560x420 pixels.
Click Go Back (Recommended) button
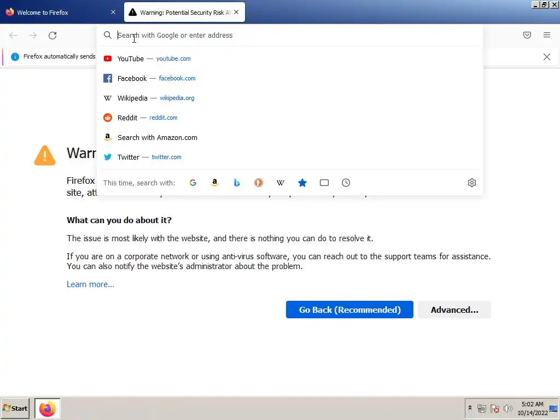coord(349,310)
